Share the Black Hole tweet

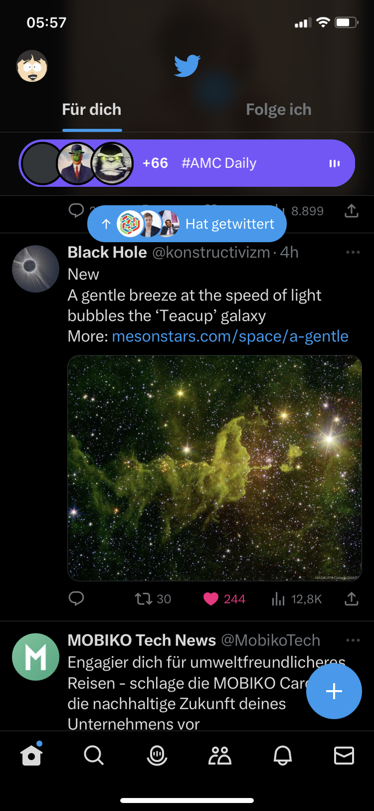tap(352, 598)
